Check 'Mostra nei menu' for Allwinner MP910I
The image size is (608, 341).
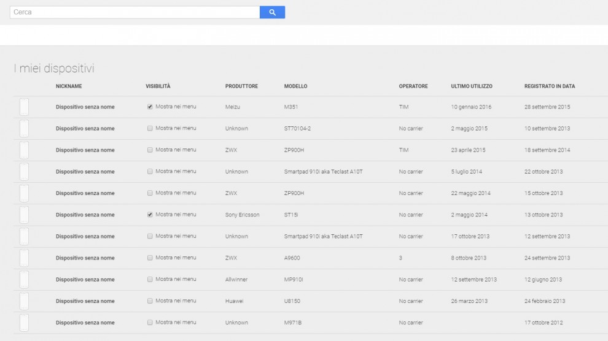(x=150, y=280)
